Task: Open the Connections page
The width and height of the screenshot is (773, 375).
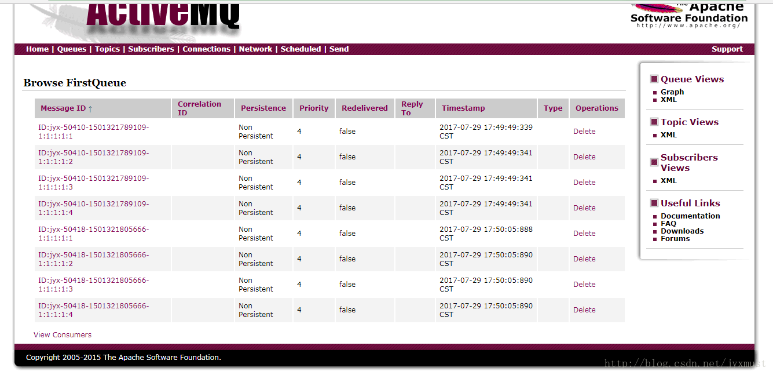Action: pyautogui.click(x=207, y=49)
